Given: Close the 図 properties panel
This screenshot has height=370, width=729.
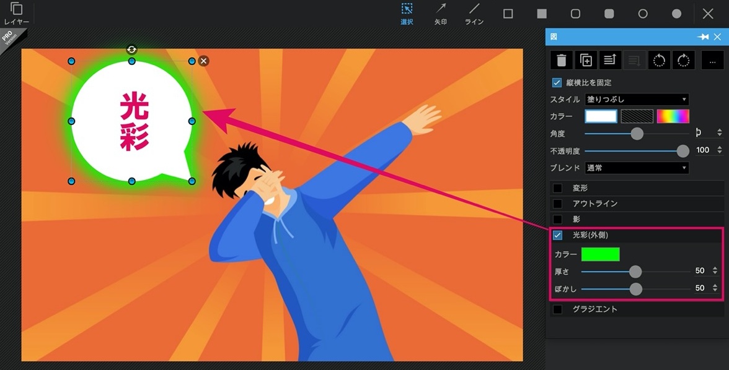Looking at the screenshot, I should (x=717, y=37).
